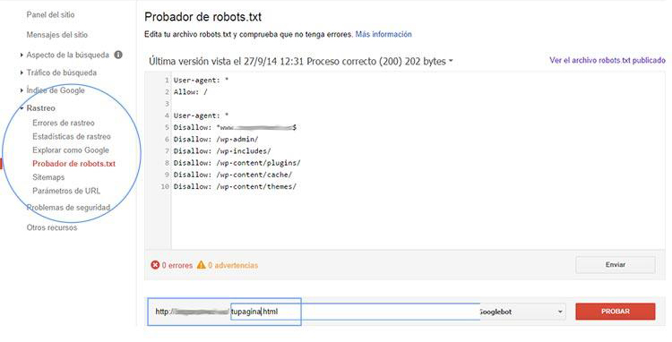Click the Probador de robots.txt page heading

pos(202,17)
